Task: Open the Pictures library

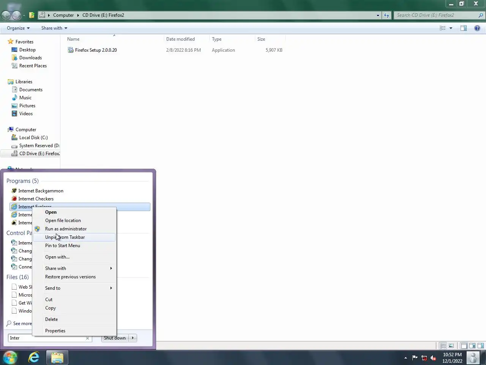Action: coord(27,106)
